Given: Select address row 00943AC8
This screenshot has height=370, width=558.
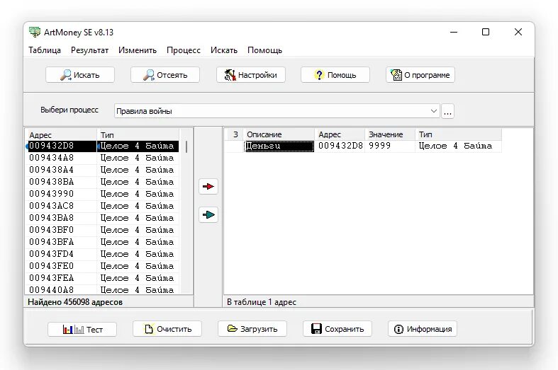Looking at the screenshot, I should (104, 207).
